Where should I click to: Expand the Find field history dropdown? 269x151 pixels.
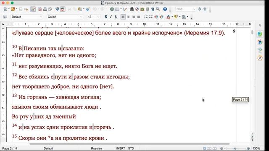click(194, 9)
